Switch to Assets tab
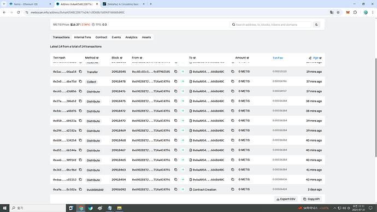The image size is (377, 212). pyautogui.click(x=146, y=37)
